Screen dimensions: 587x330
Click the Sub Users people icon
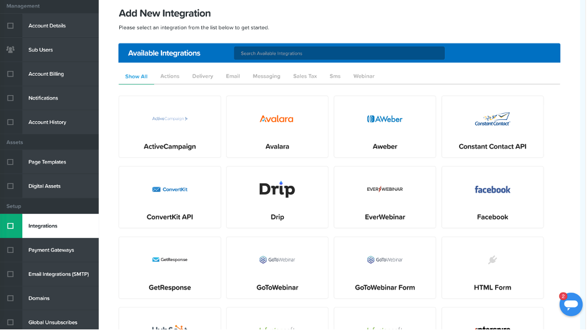tap(11, 50)
